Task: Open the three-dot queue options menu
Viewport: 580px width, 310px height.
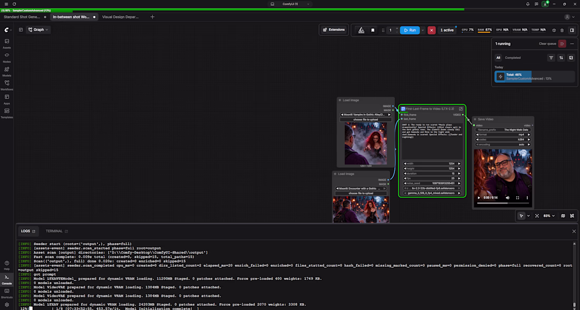Action: coord(572,44)
